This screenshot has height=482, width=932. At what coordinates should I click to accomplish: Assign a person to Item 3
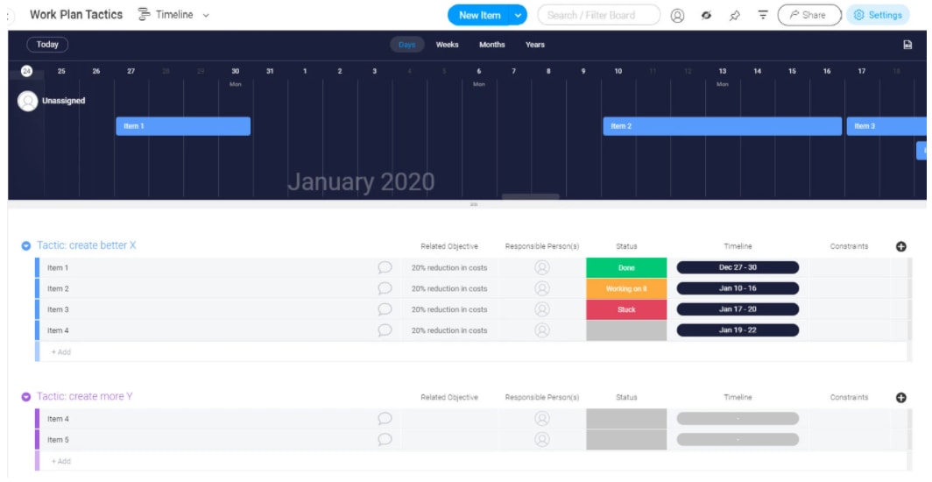pyautogui.click(x=542, y=309)
